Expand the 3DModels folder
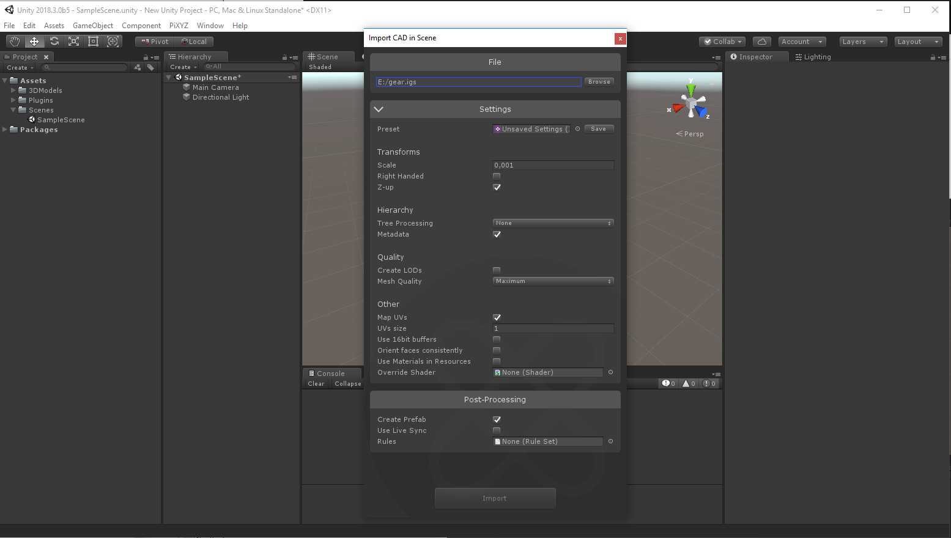Viewport: 951px width, 538px height. [x=13, y=90]
